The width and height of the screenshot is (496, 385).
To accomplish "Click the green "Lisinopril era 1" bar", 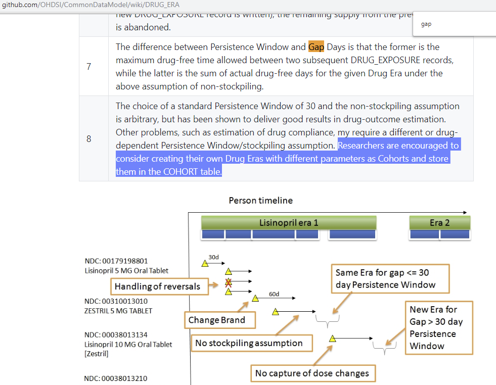I will pos(289,222).
